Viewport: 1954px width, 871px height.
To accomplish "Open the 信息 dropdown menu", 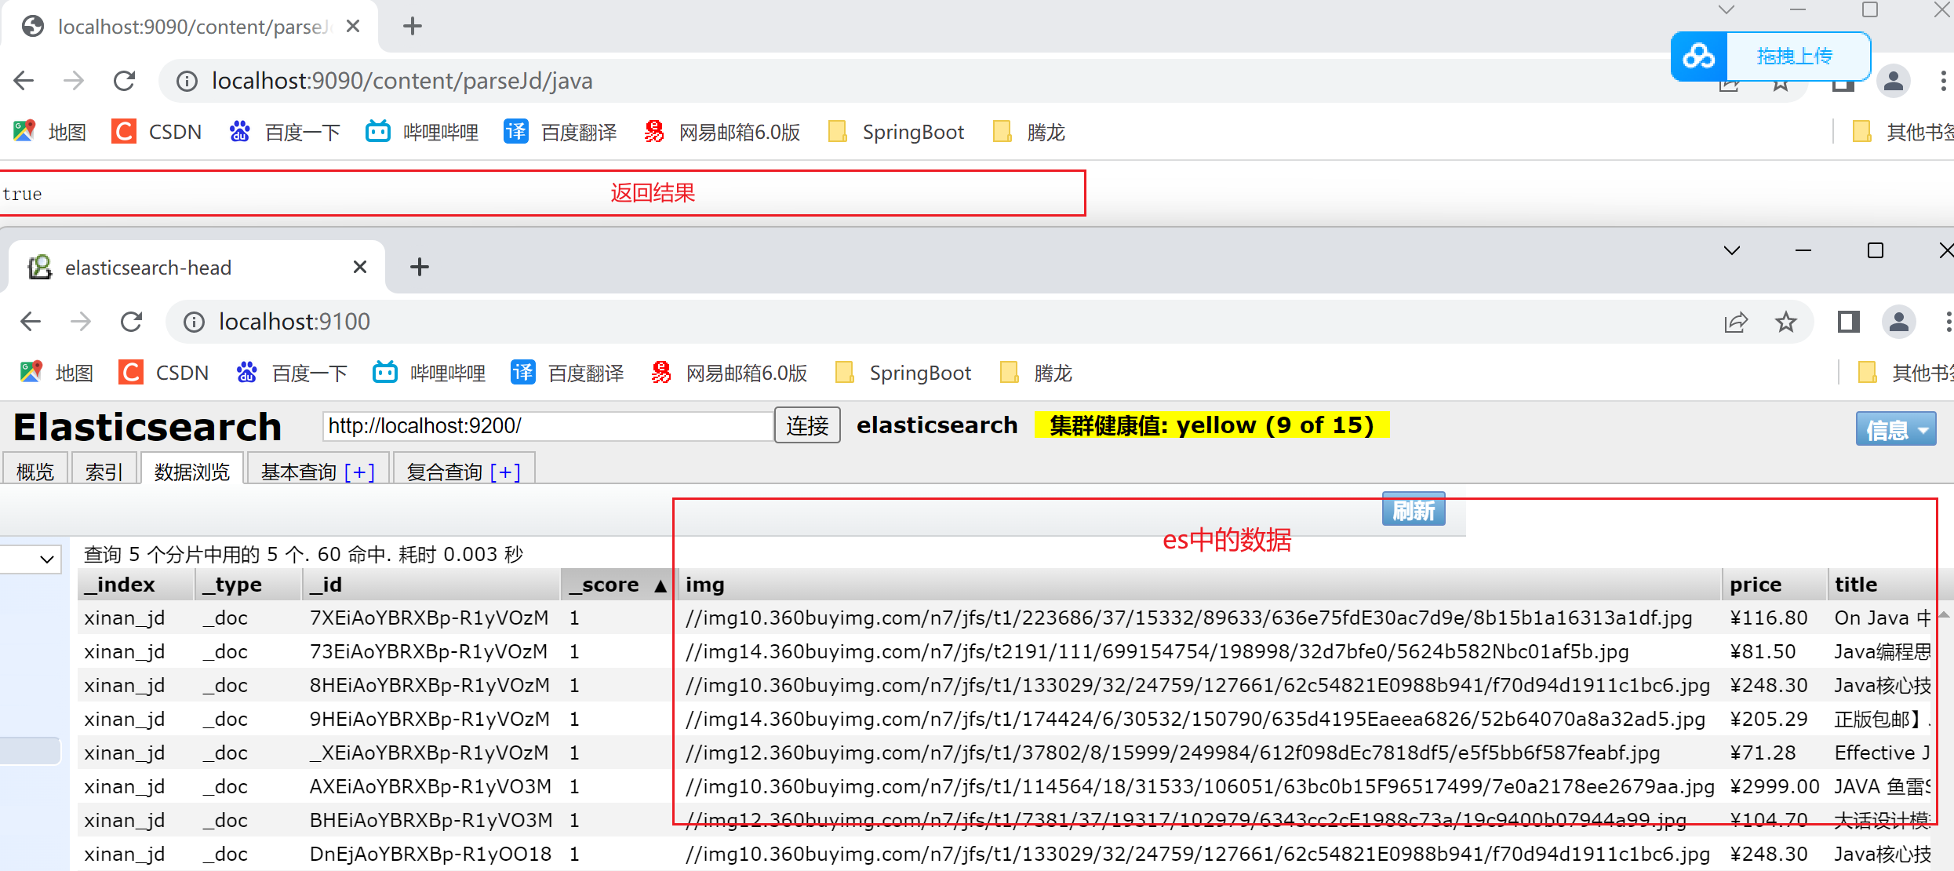I will pos(1896,429).
